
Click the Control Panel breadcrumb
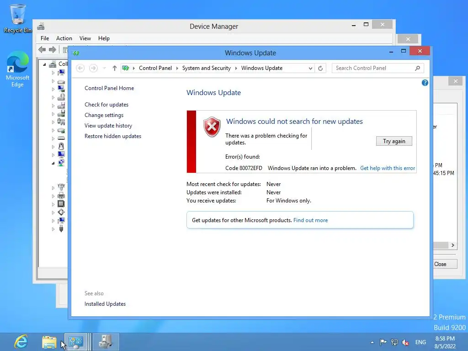(x=155, y=68)
